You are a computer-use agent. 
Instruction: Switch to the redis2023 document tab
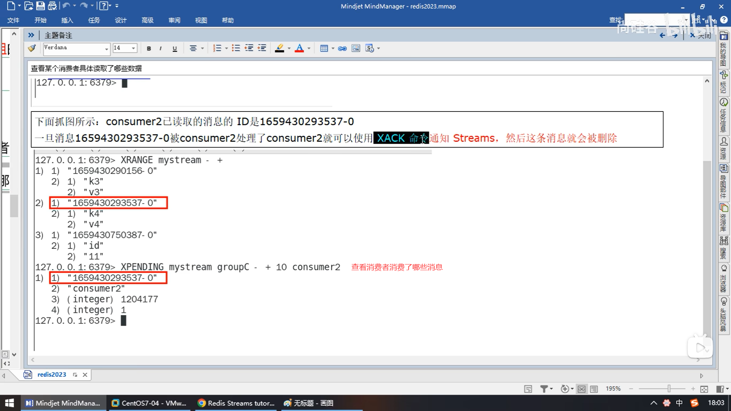tap(51, 374)
